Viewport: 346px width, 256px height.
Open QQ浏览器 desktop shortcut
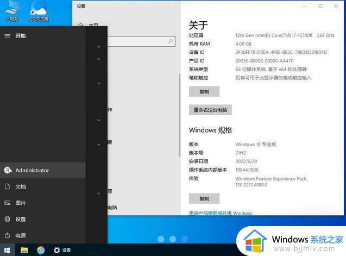click(x=38, y=10)
